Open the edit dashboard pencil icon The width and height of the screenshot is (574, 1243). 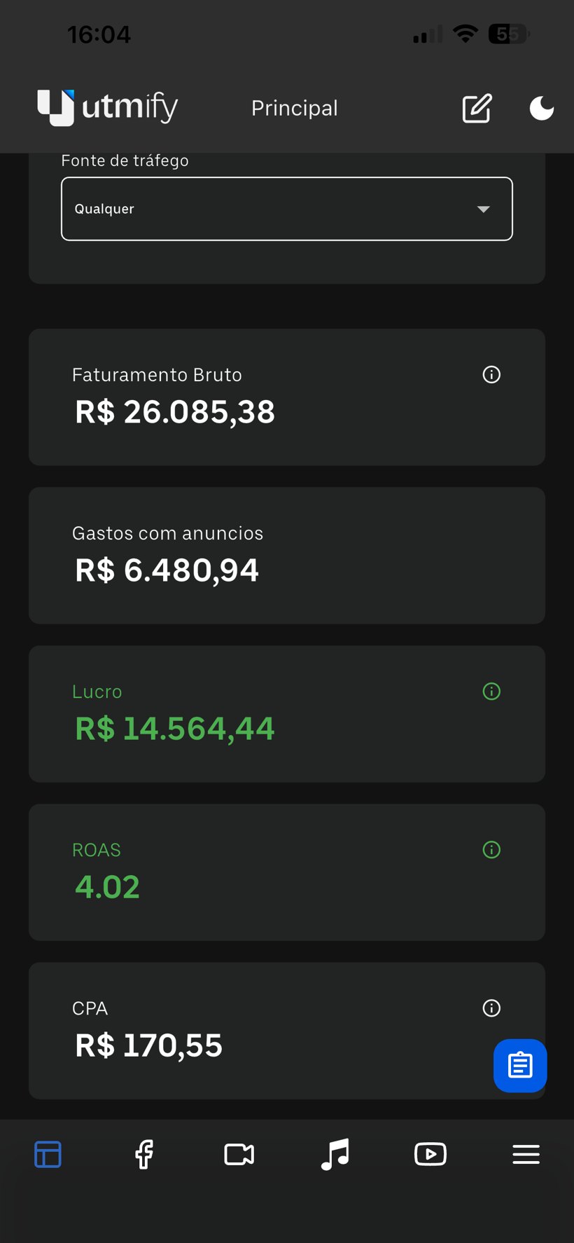point(477,108)
